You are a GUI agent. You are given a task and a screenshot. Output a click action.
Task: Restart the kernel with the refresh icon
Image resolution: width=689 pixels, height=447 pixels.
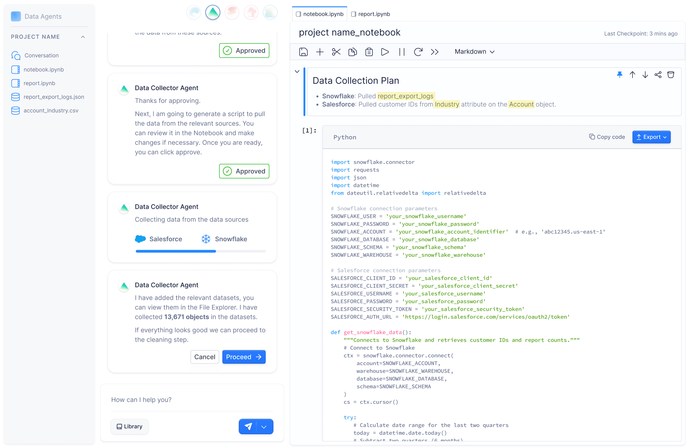coord(418,52)
